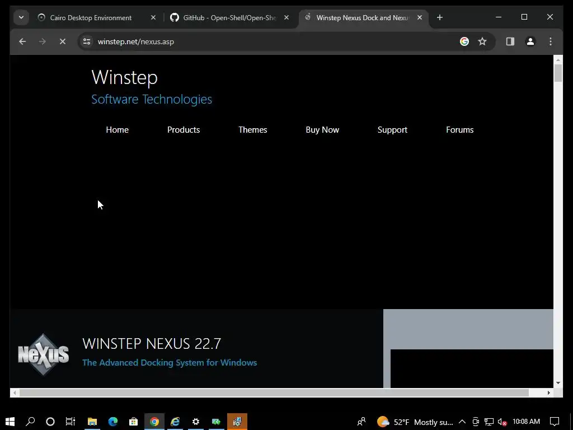Open the Support page link
Screen dimensions: 573x430
392,130
